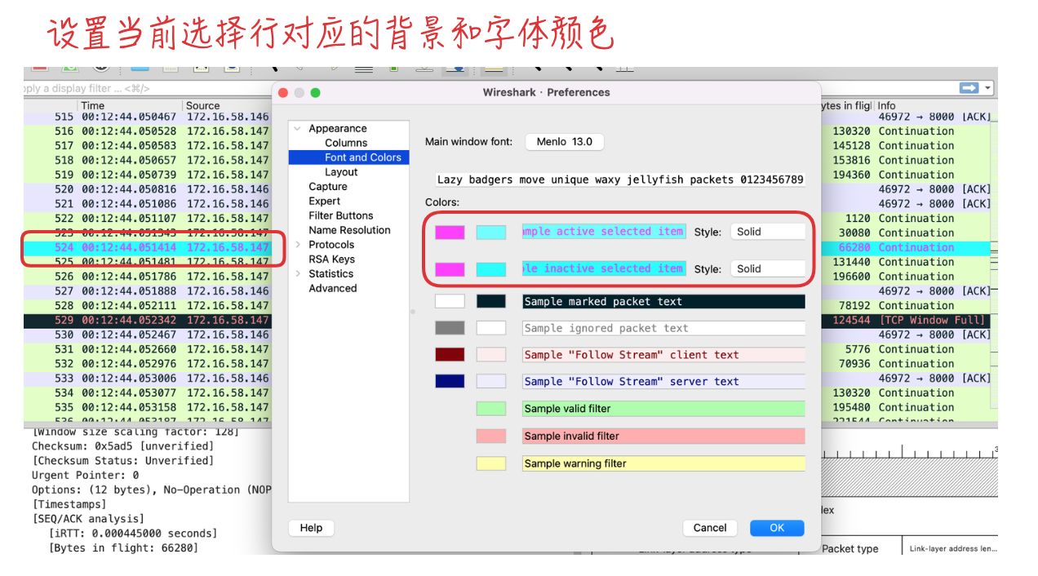The height and width of the screenshot is (576, 1038).
Task: Select packet 529 with TCP Window Full
Action: pyautogui.click(x=148, y=321)
